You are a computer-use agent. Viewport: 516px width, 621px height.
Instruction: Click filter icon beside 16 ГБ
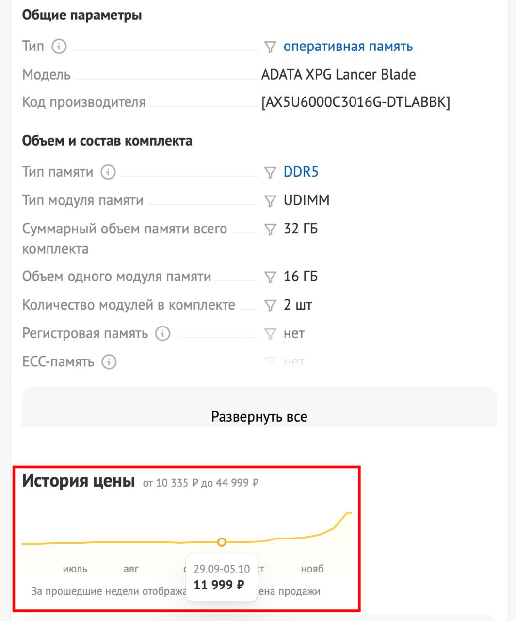[270, 277]
